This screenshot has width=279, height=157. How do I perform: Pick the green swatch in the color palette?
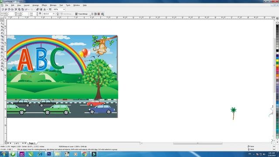(x=277, y=63)
